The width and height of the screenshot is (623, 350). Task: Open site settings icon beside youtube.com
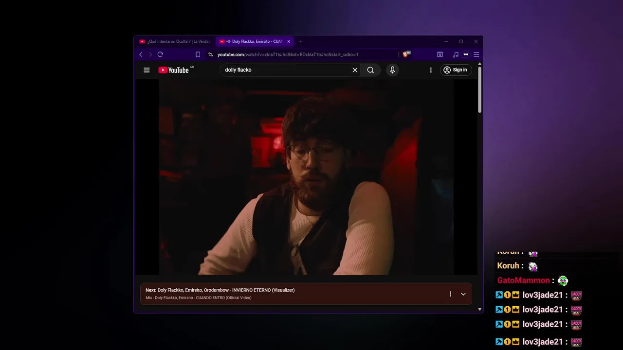click(x=210, y=54)
